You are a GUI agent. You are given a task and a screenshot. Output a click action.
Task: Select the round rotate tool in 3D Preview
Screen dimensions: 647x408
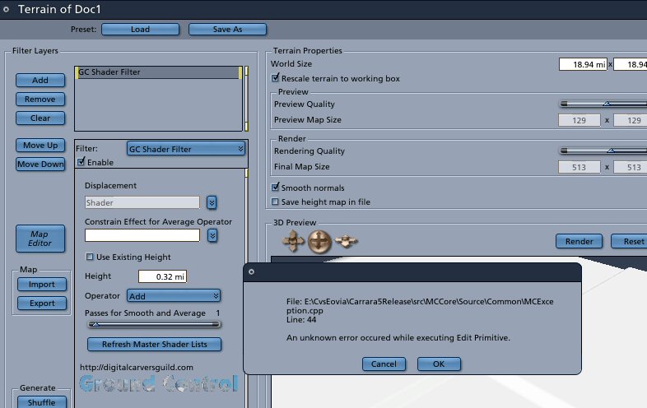[319, 241]
